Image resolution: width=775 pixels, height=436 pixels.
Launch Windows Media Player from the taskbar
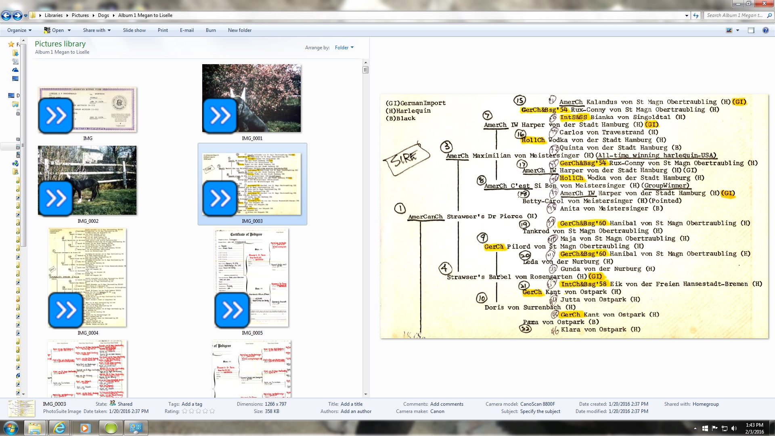(85, 428)
